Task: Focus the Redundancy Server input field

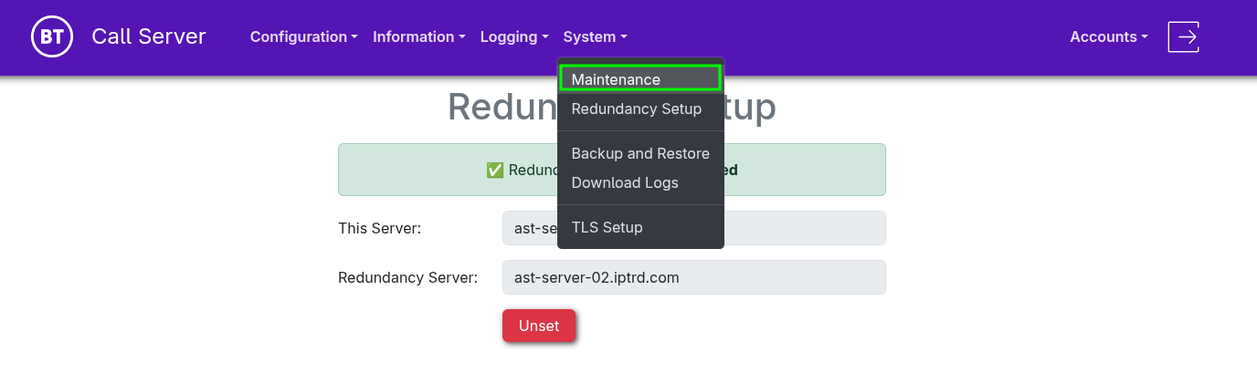Action: (694, 277)
